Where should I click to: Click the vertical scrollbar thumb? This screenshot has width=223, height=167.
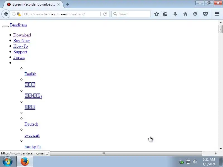point(220,29)
